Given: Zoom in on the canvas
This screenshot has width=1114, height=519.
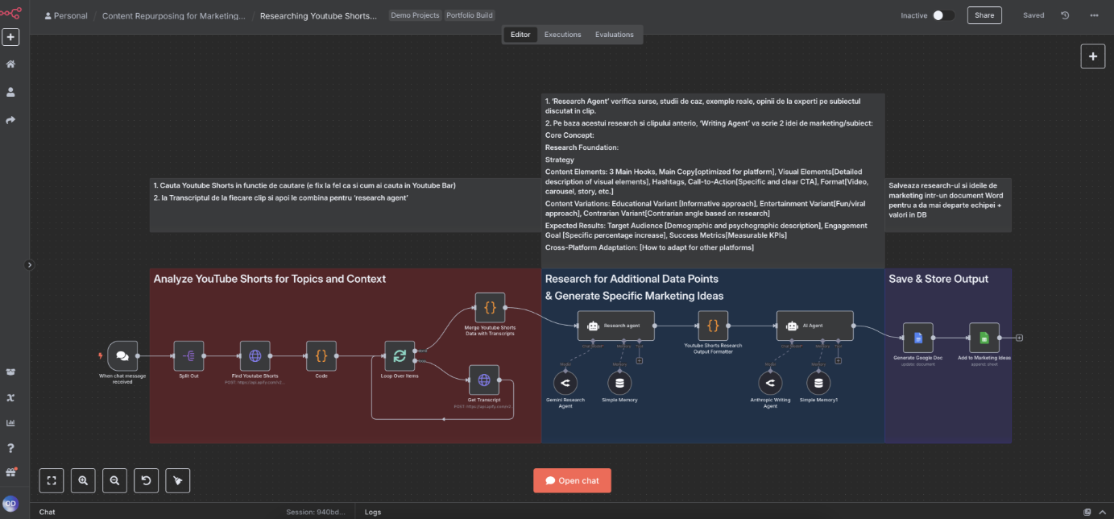Looking at the screenshot, I should [83, 480].
